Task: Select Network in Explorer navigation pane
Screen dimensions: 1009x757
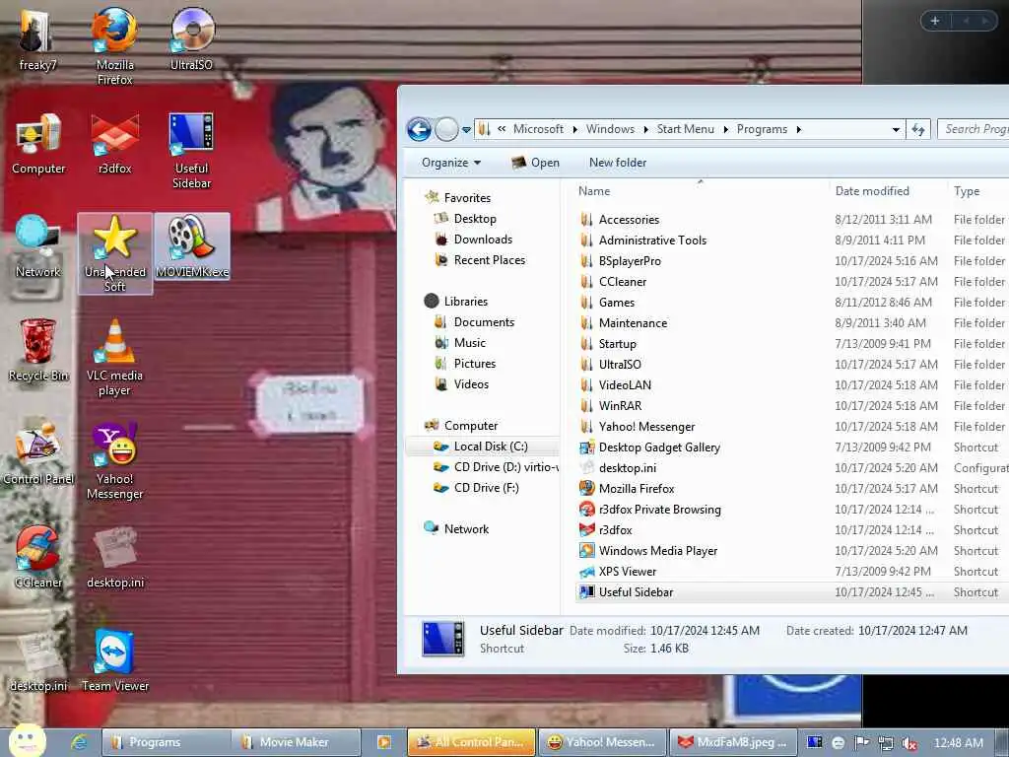Action: tap(466, 529)
